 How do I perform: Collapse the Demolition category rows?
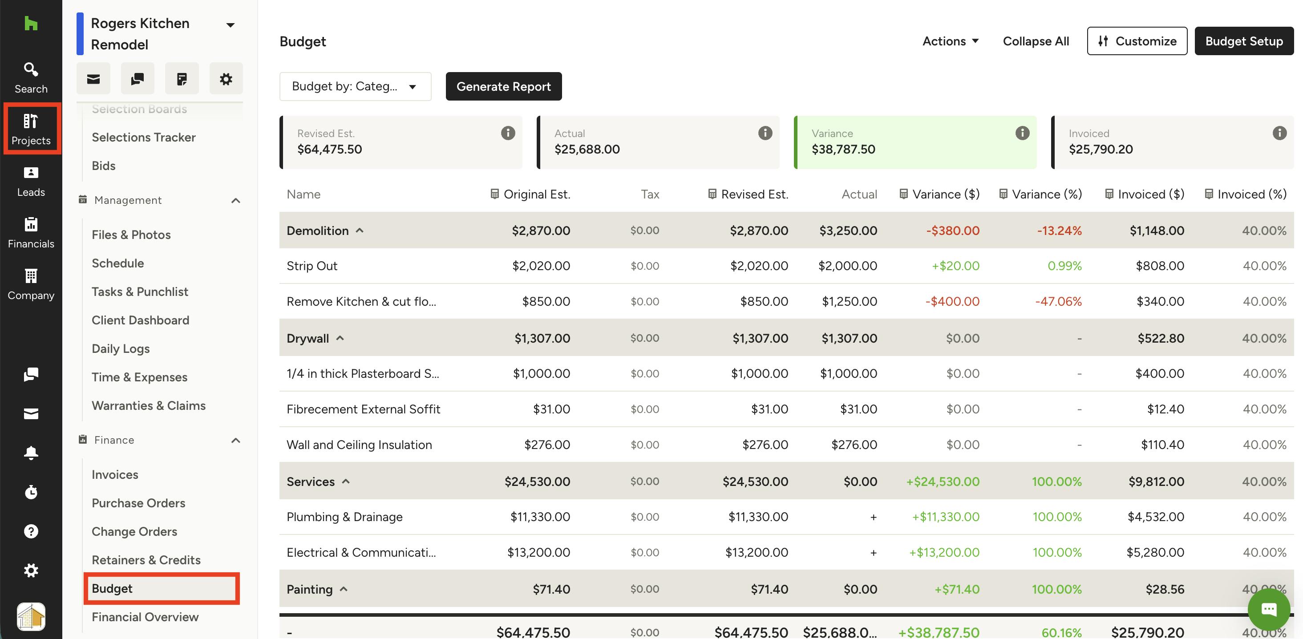coord(360,231)
